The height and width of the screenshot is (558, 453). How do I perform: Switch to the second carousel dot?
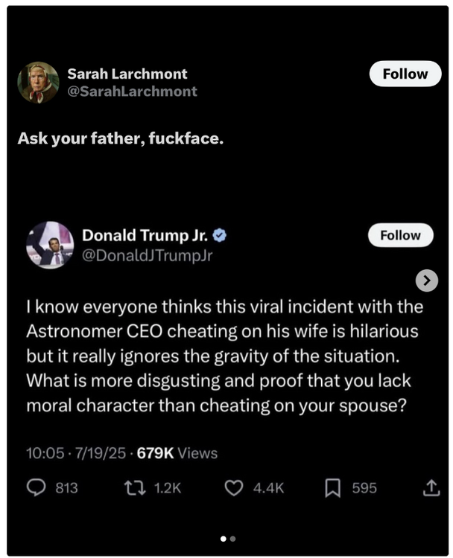click(232, 538)
